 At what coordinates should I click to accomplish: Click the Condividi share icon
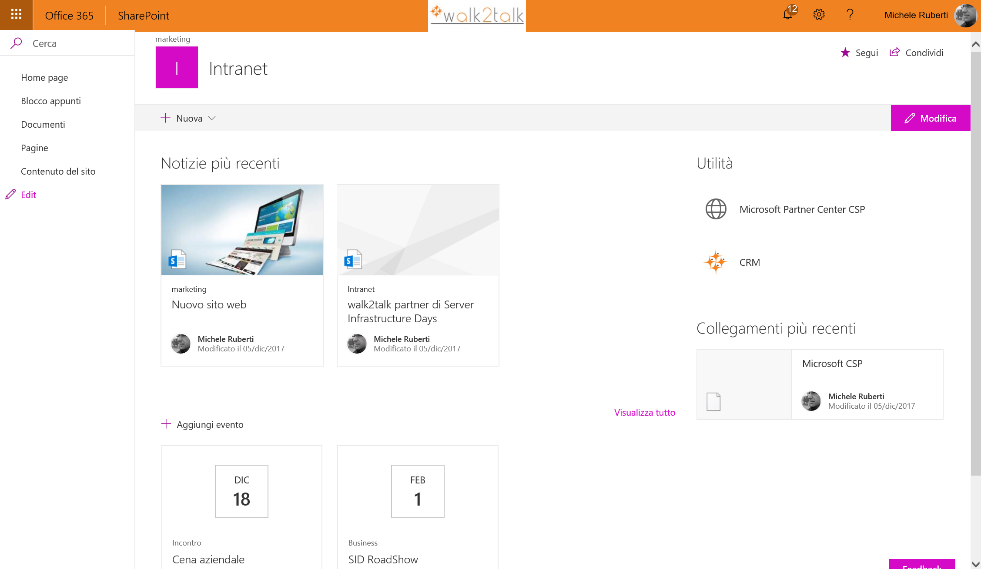pyautogui.click(x=894, y=52)
